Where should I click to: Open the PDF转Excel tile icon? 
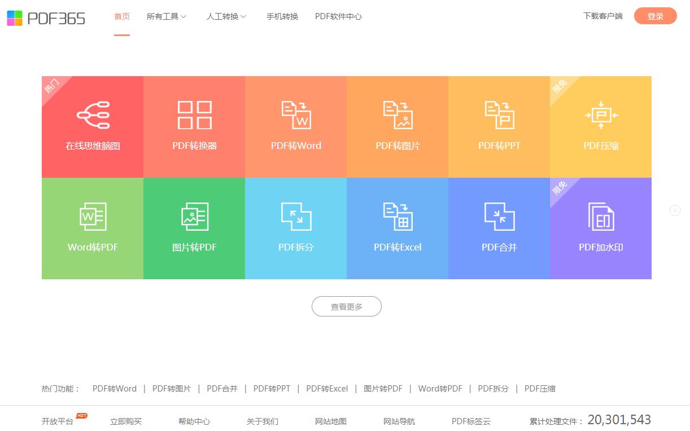(x=398, y=217)
